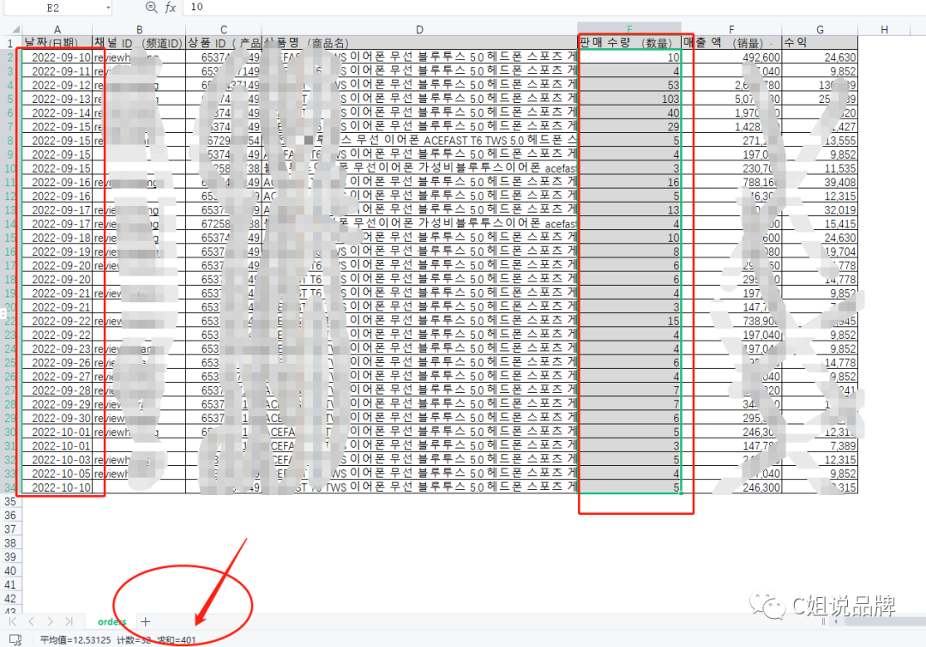
Task: Click sales amount cell 492,600
Action: pyautogui.click(x=731, y=57)
